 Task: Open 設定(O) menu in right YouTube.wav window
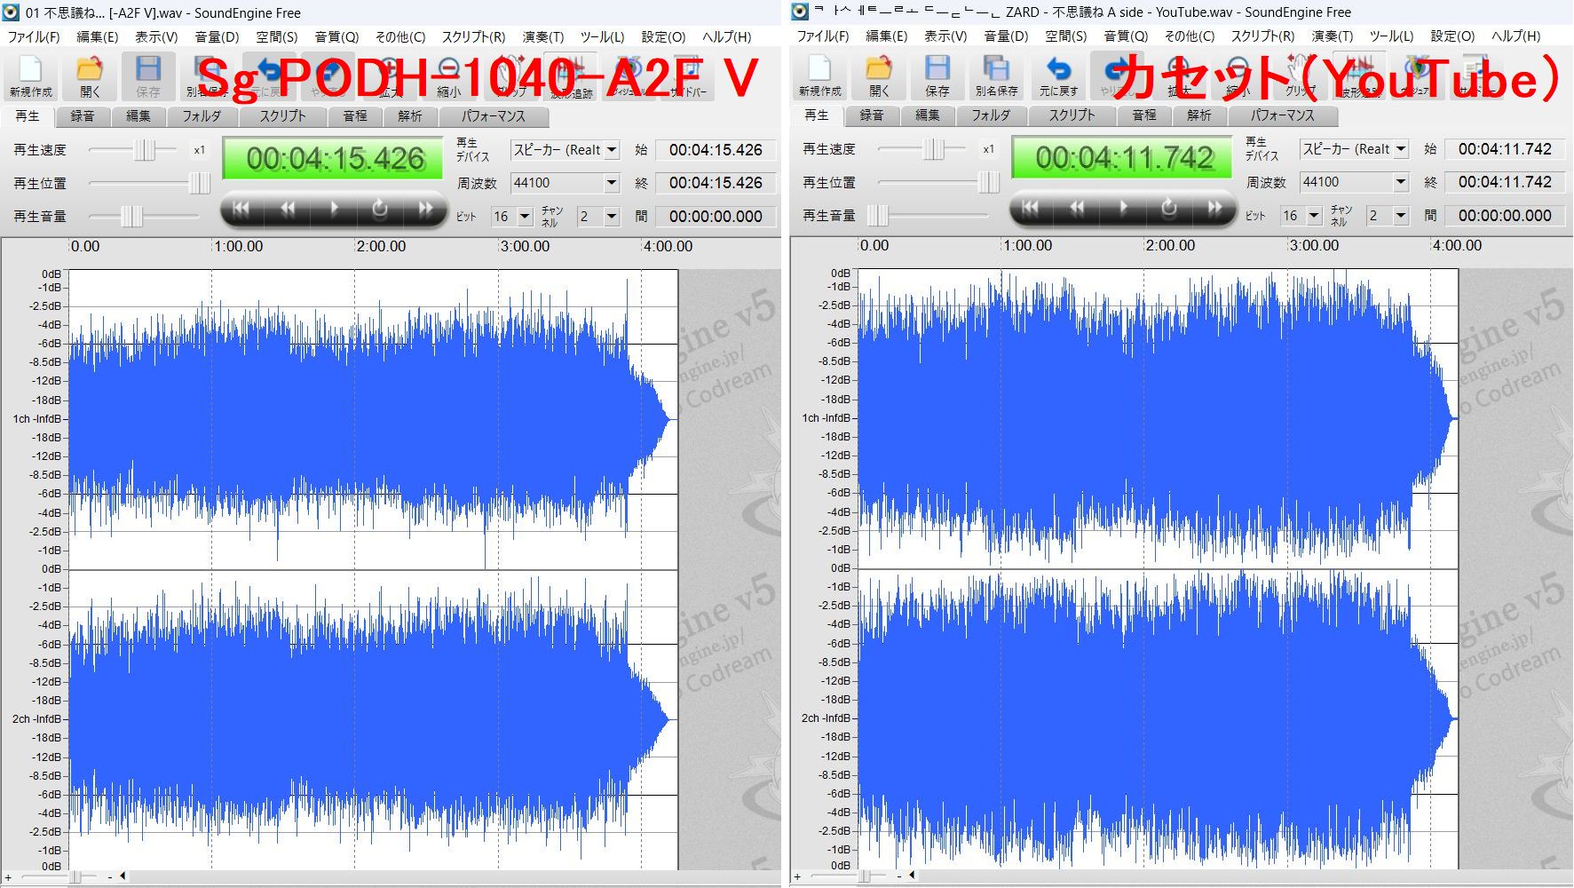[1452, 36]
